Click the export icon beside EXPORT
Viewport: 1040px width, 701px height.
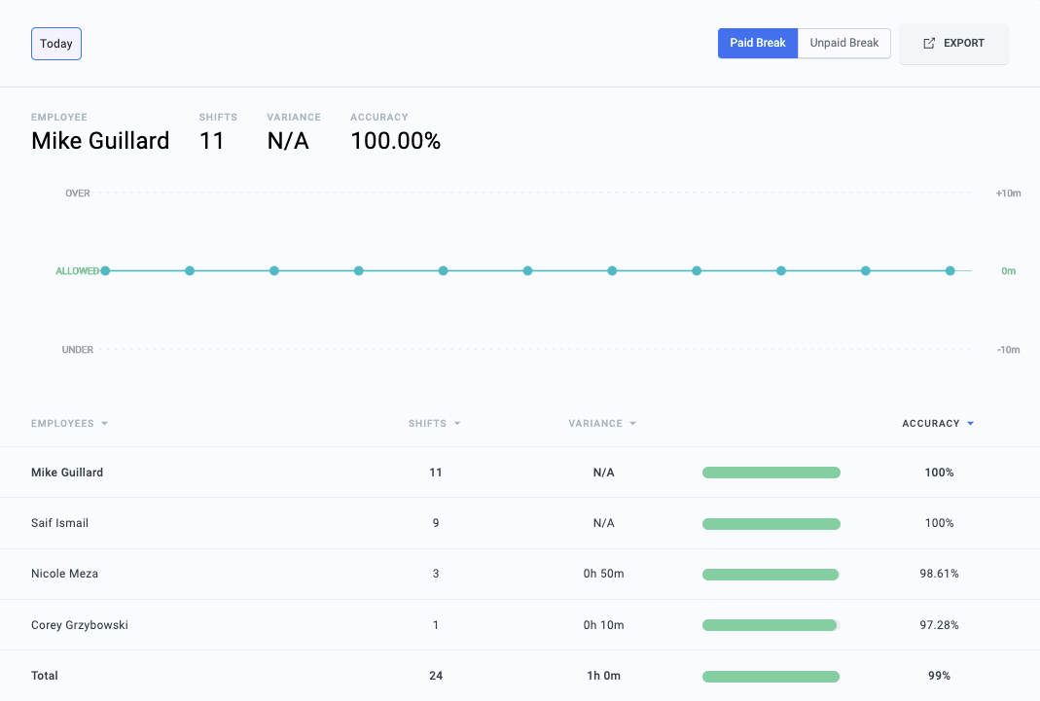(x=929, y=44)
